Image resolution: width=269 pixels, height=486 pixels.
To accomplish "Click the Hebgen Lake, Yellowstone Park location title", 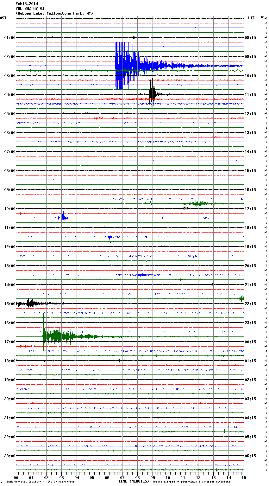I will pyautogui.click(x=54, y=13).
